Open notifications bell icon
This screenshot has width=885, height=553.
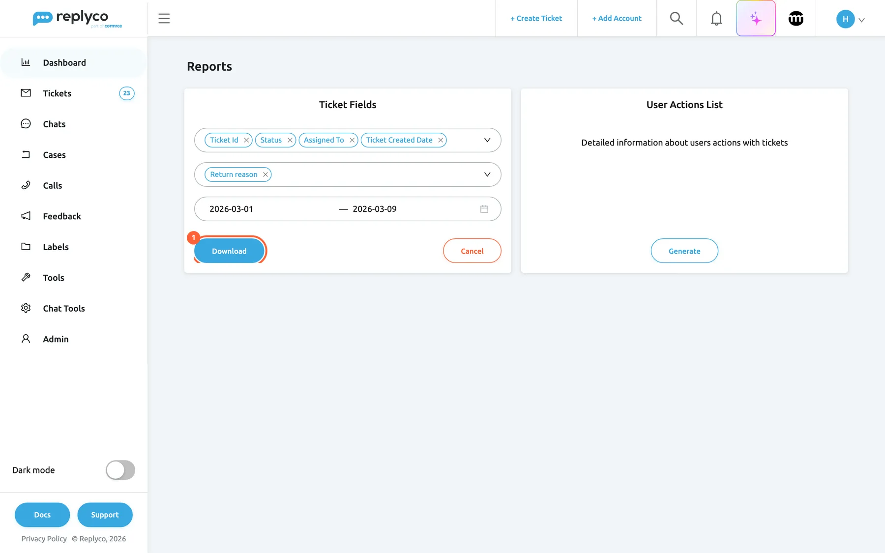[x=716, y=19]
